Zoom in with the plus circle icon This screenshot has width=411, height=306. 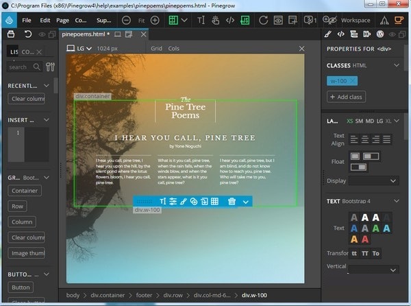[x=155, y=20]
